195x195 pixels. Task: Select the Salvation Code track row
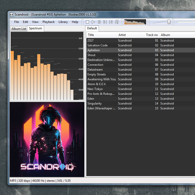coord(97,45)
